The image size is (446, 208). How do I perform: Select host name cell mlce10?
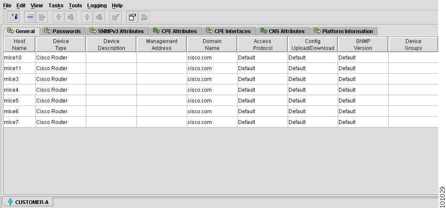coord(19,58)
